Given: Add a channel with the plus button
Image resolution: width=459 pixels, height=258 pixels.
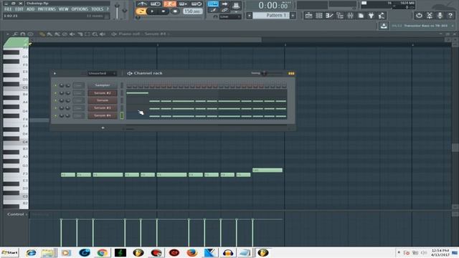Looking at the screenshot, I should [103, 128].
